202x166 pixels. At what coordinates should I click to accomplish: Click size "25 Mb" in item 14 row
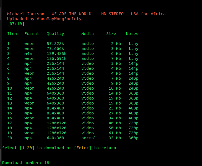(x=115, y=108)
